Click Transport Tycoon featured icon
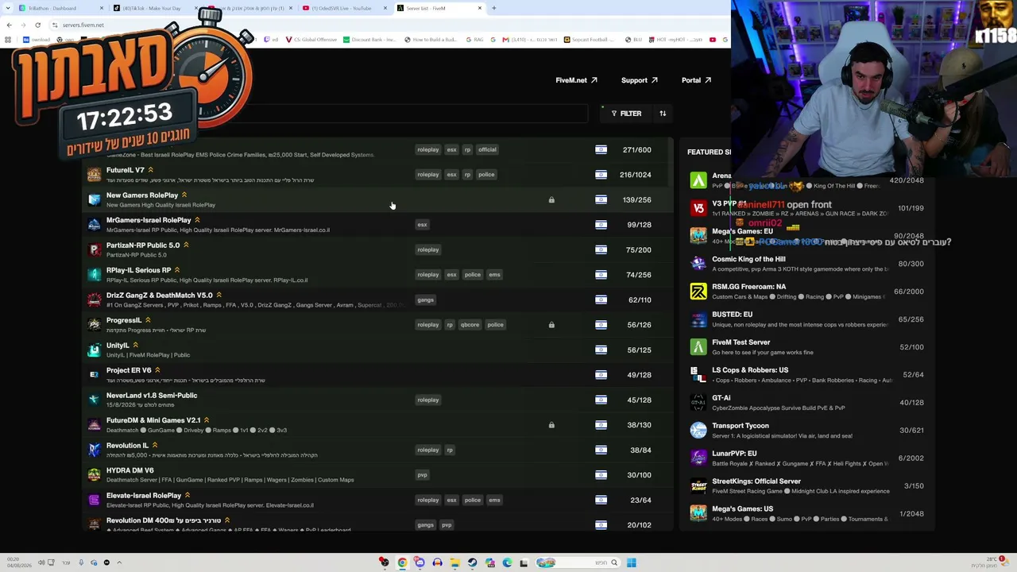This screenshot has width=1017, height=572. pyautogui.click(x=698, y=431)
